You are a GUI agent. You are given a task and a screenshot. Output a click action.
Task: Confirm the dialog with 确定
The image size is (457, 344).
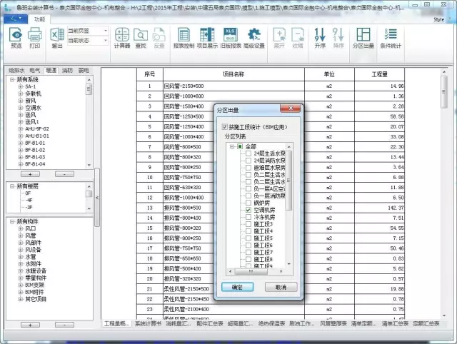tap(236, 286)
